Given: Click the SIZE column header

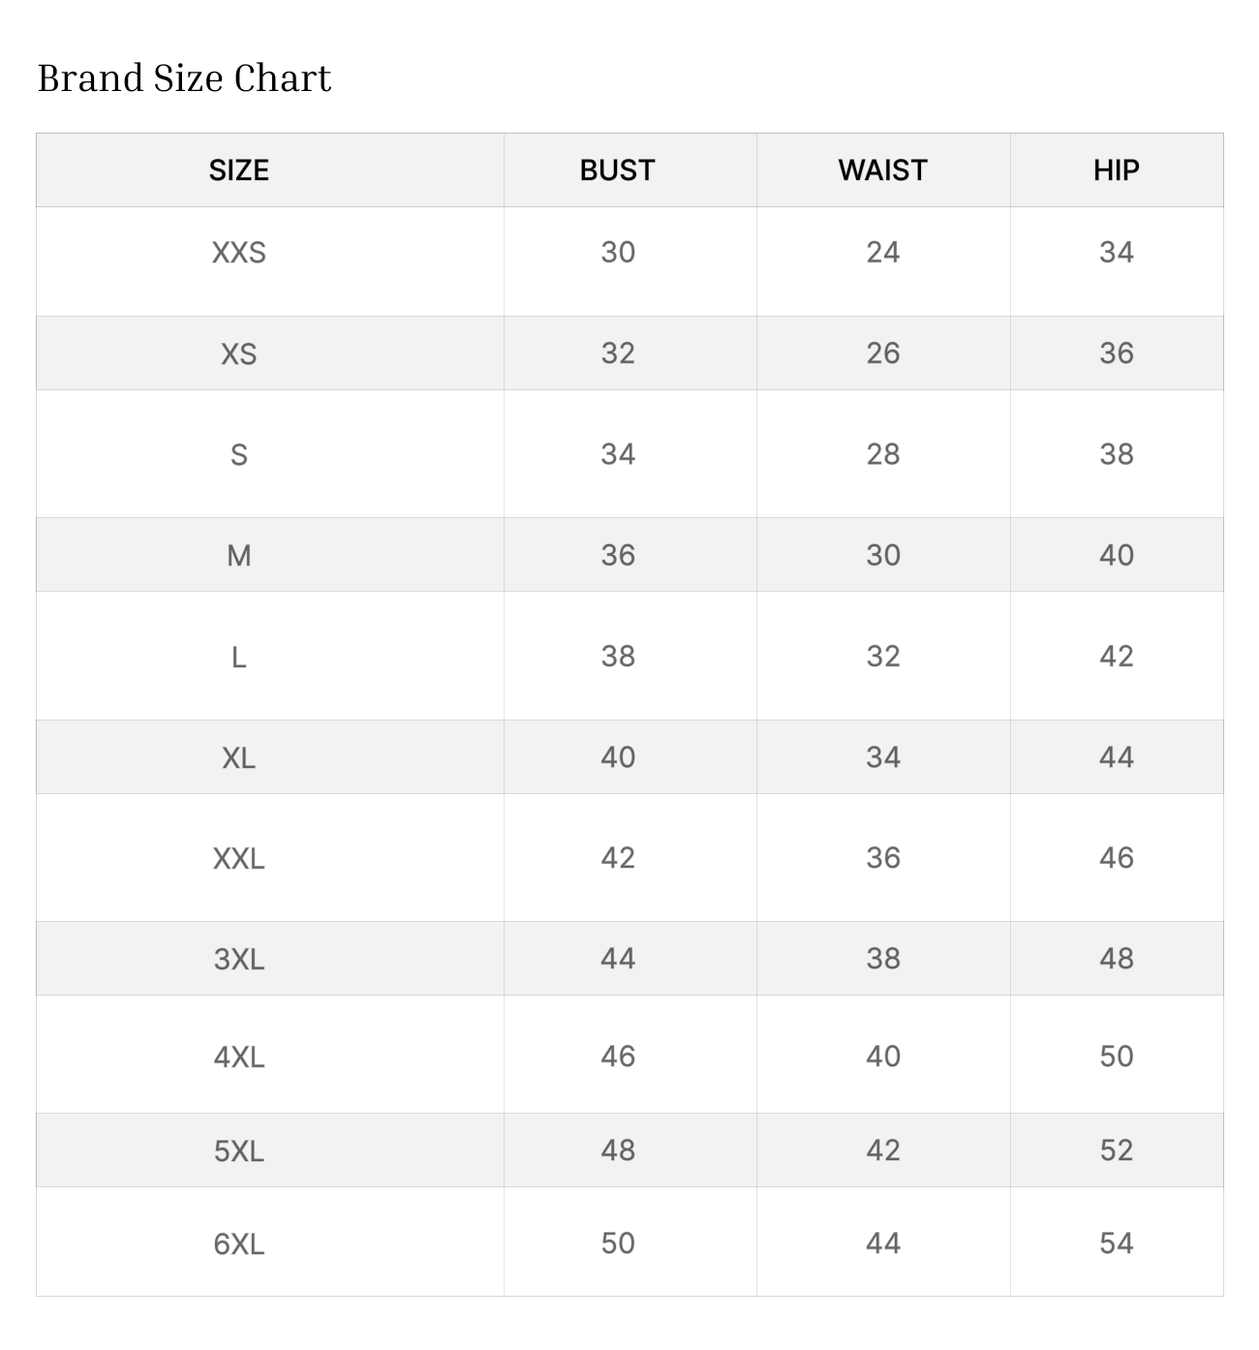Looking at the screenshot, I should [x=238, y=170].
